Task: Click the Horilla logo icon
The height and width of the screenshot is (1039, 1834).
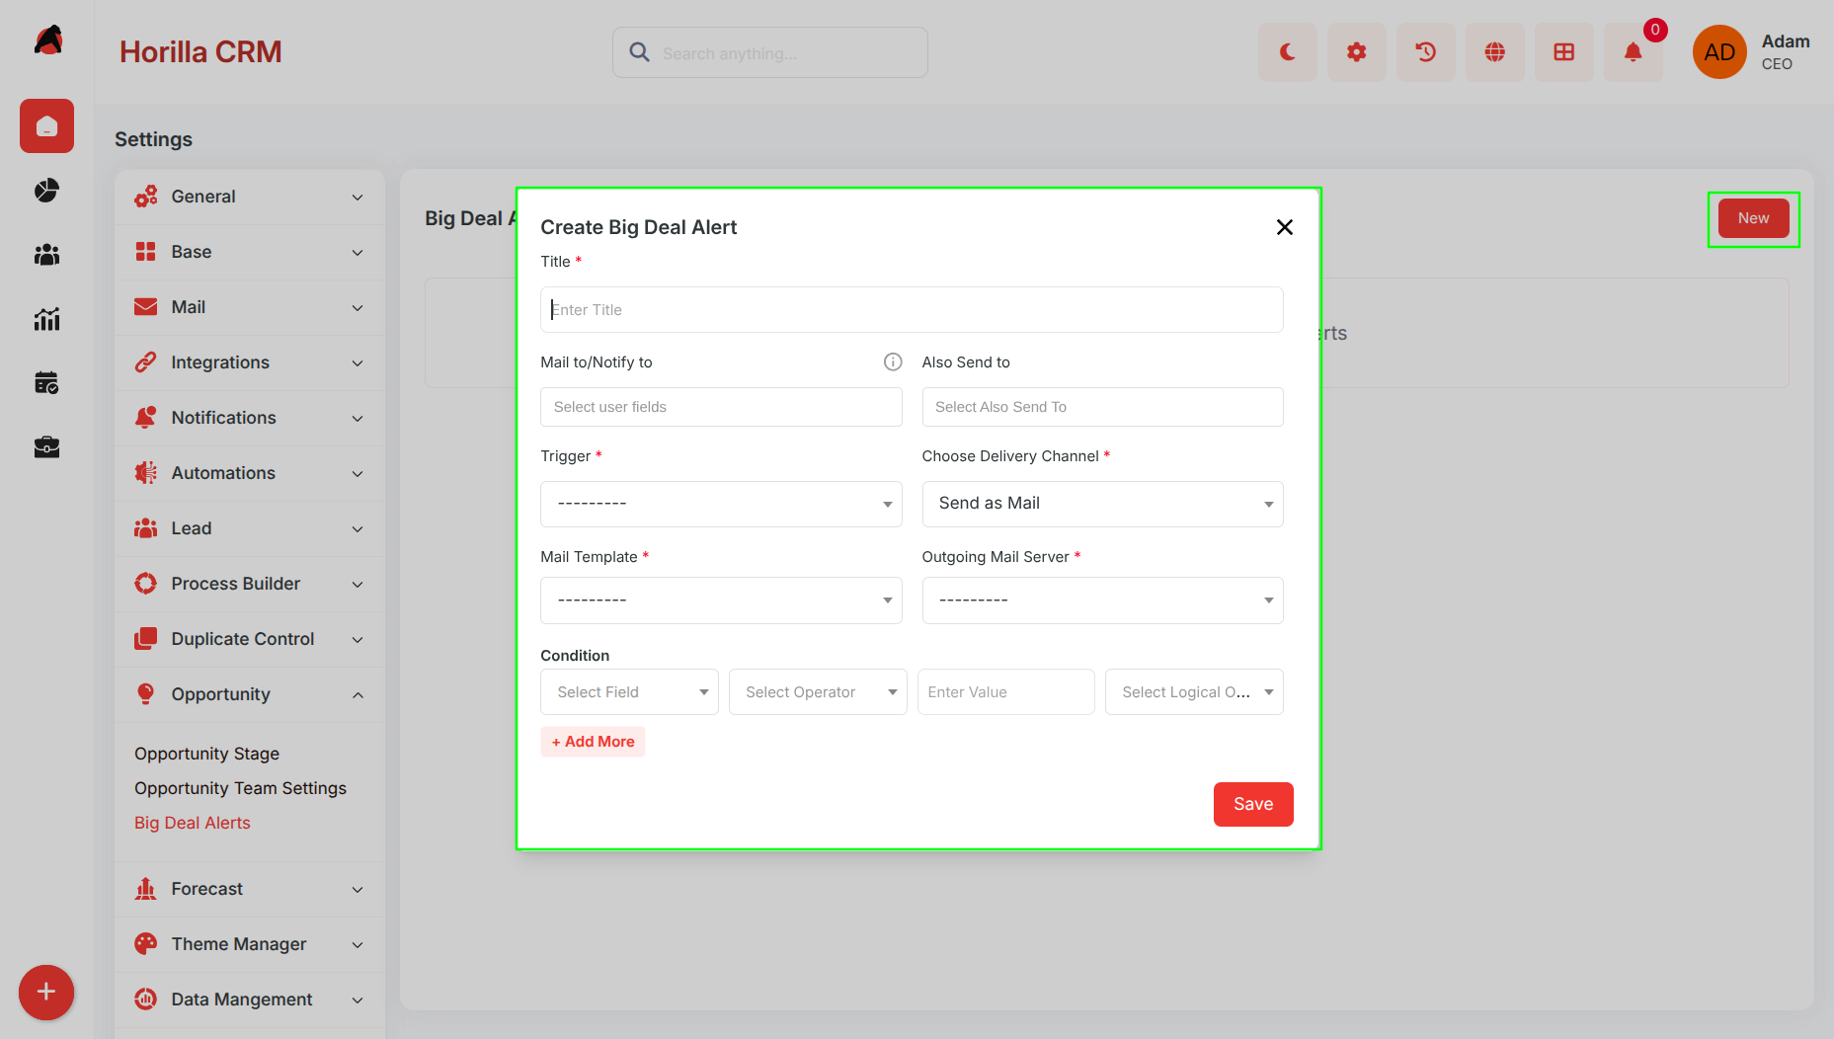Action: 47,41
